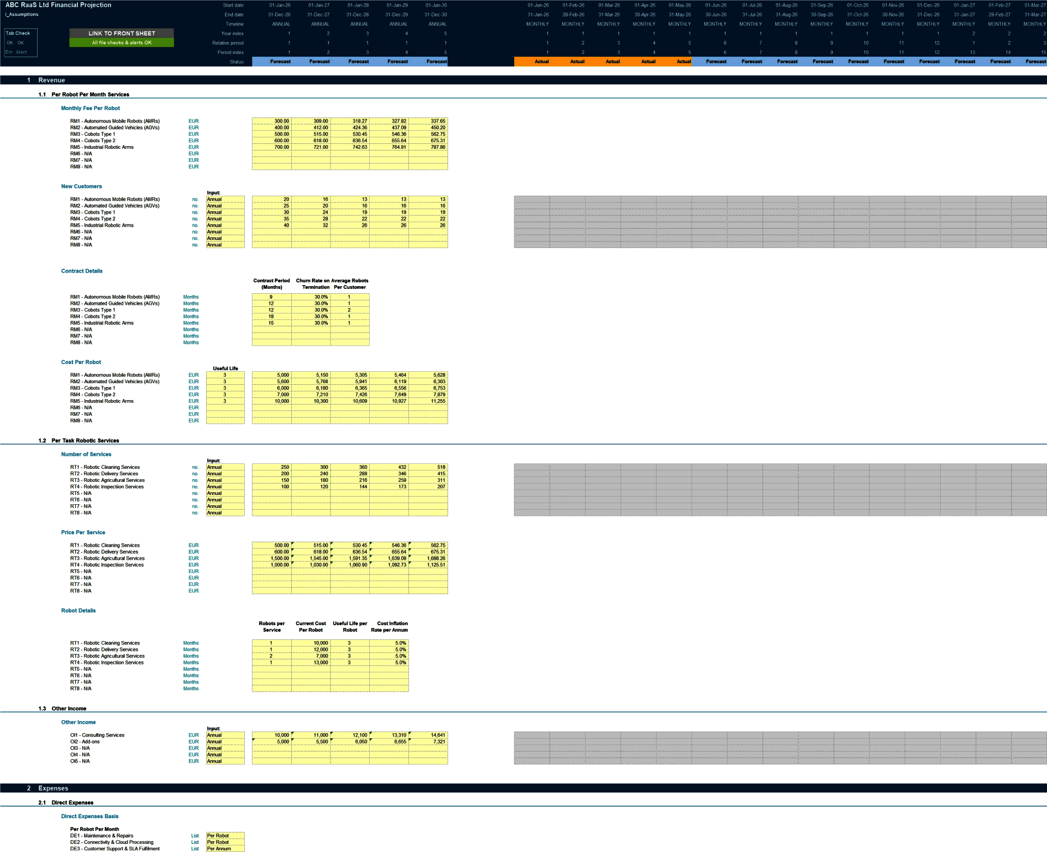Click the green 'All file checks & alerts OK' banner
This screenshot has height=852, width=1047.
(x=121, y=42)
